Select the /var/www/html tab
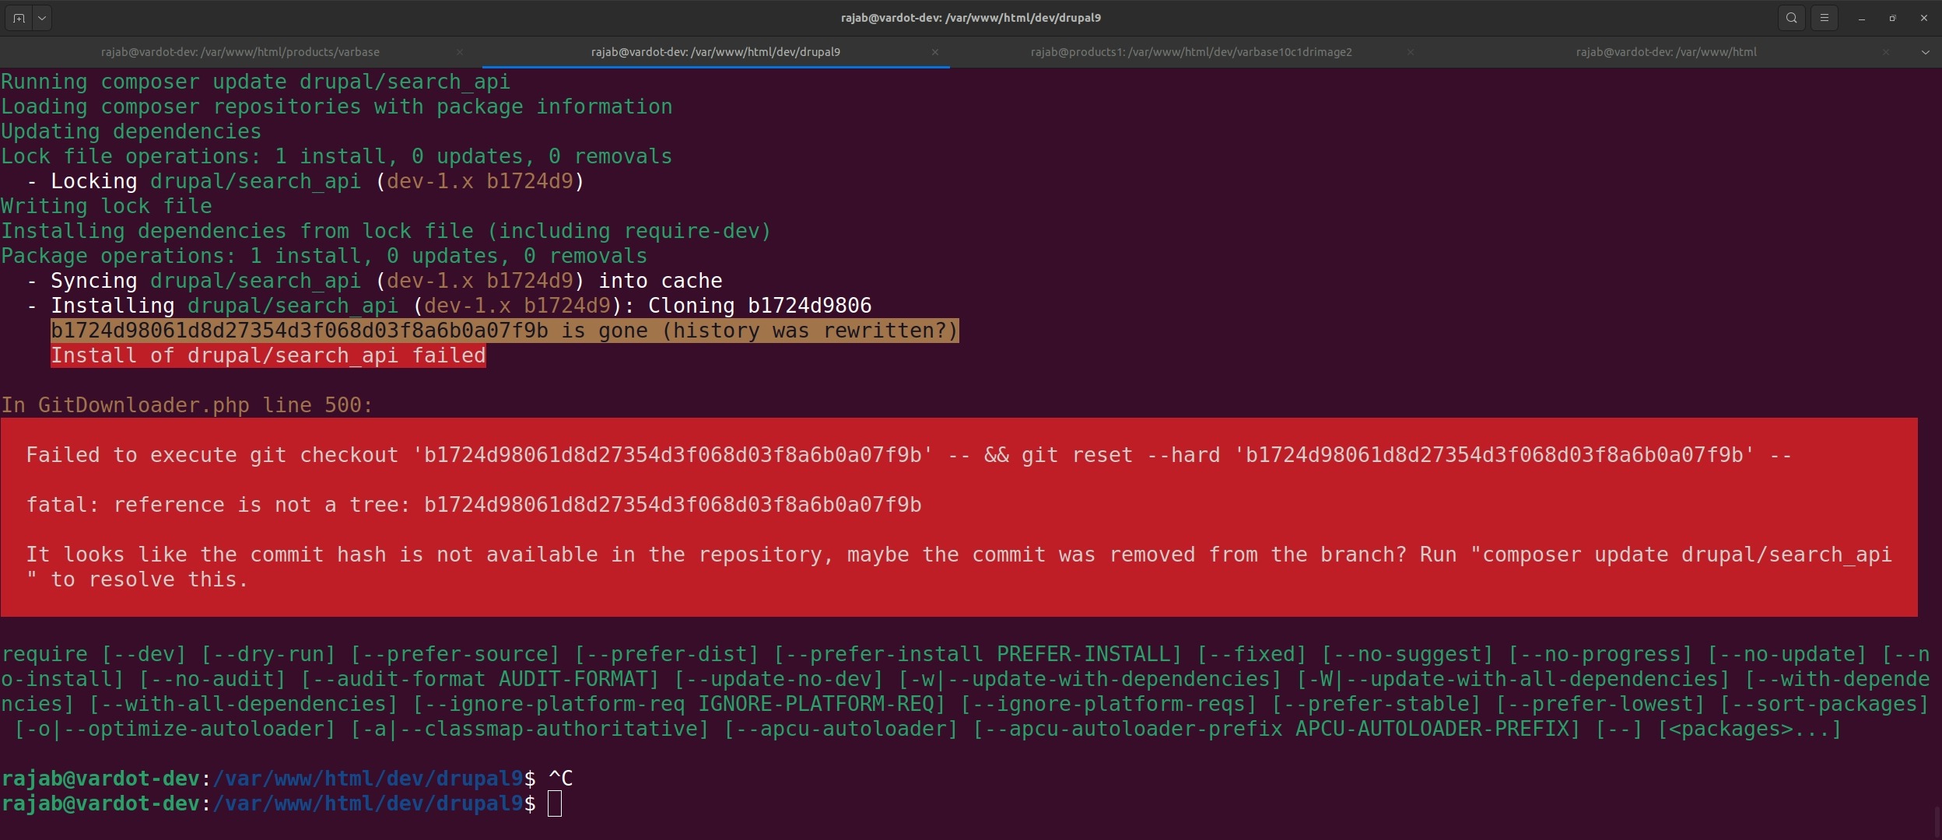Screen dimensions: 1942x840 point(1665,52)
